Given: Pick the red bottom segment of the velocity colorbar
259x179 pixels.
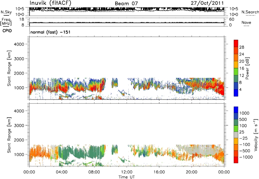Looking at the screenshot, I should [236, 160].
